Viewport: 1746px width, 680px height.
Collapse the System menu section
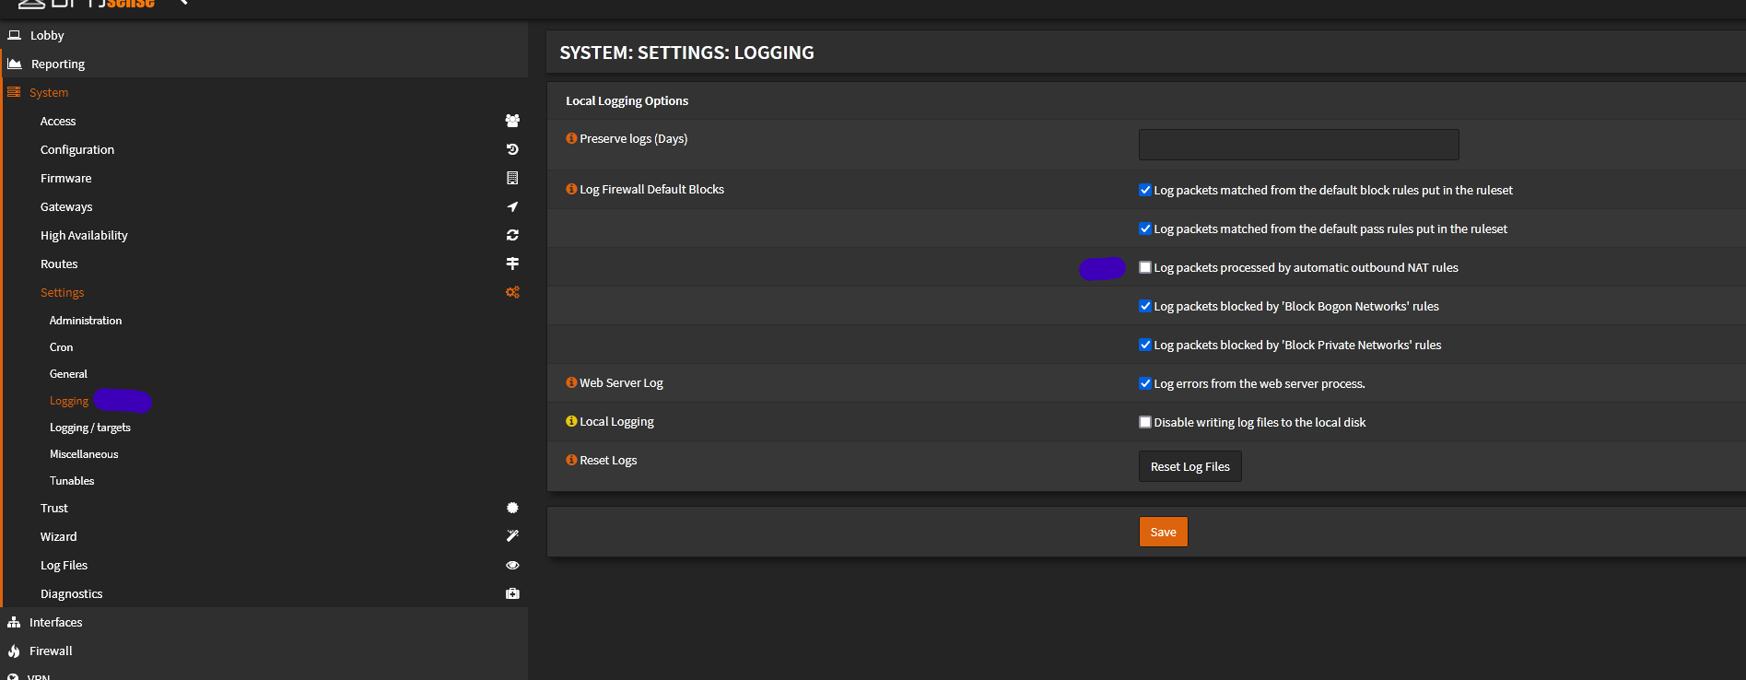[49, 92]
